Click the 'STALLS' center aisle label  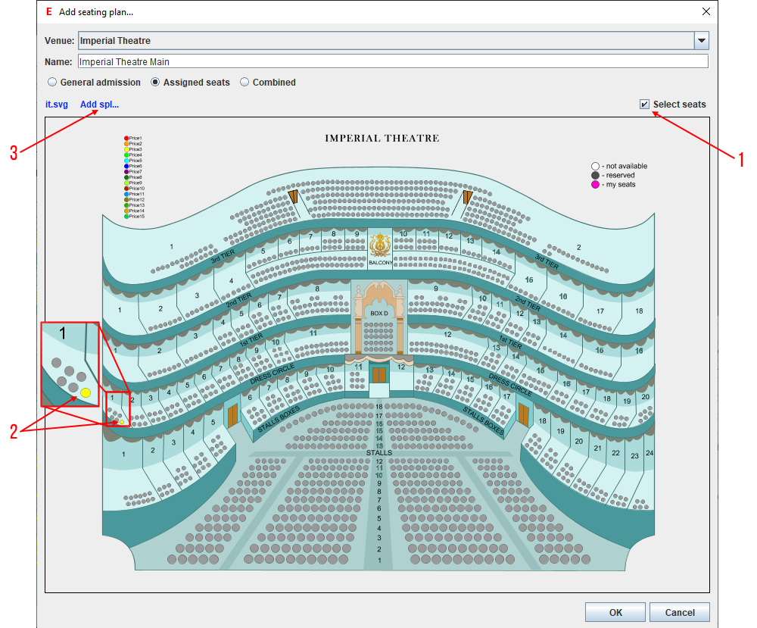(x=379, y=453)
